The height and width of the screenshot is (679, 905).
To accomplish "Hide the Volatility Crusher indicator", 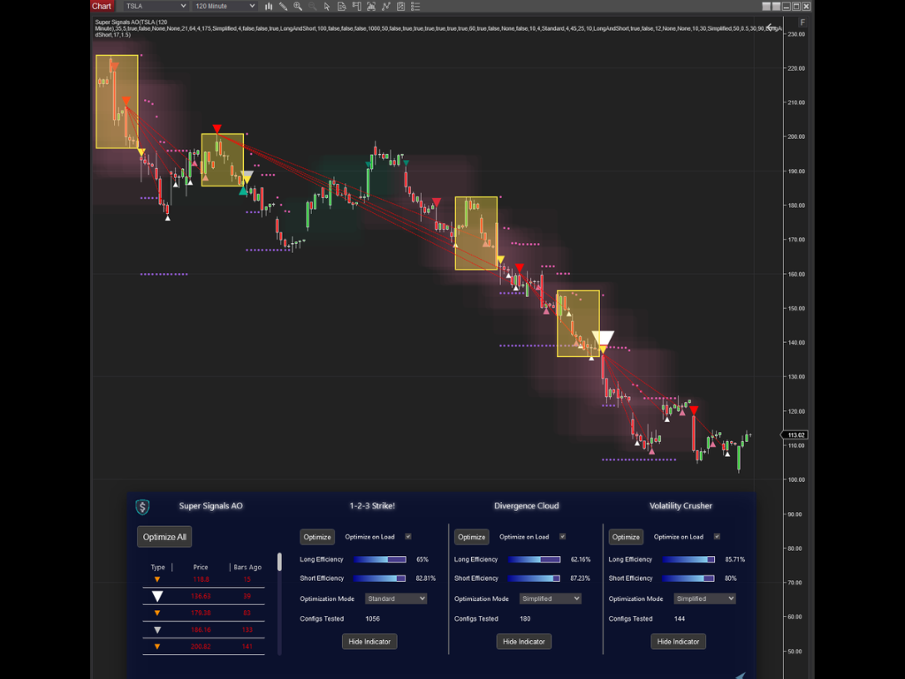I will pyautogui.click(x=678, y=641).
